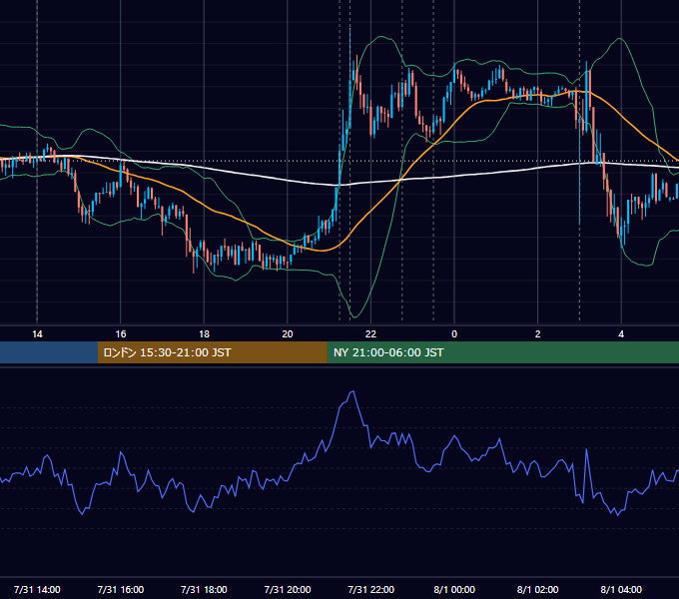This screenshot has height=599, width=679.
Task: Click the 8/1 04:00 time label
Action: tap(621, 589)
